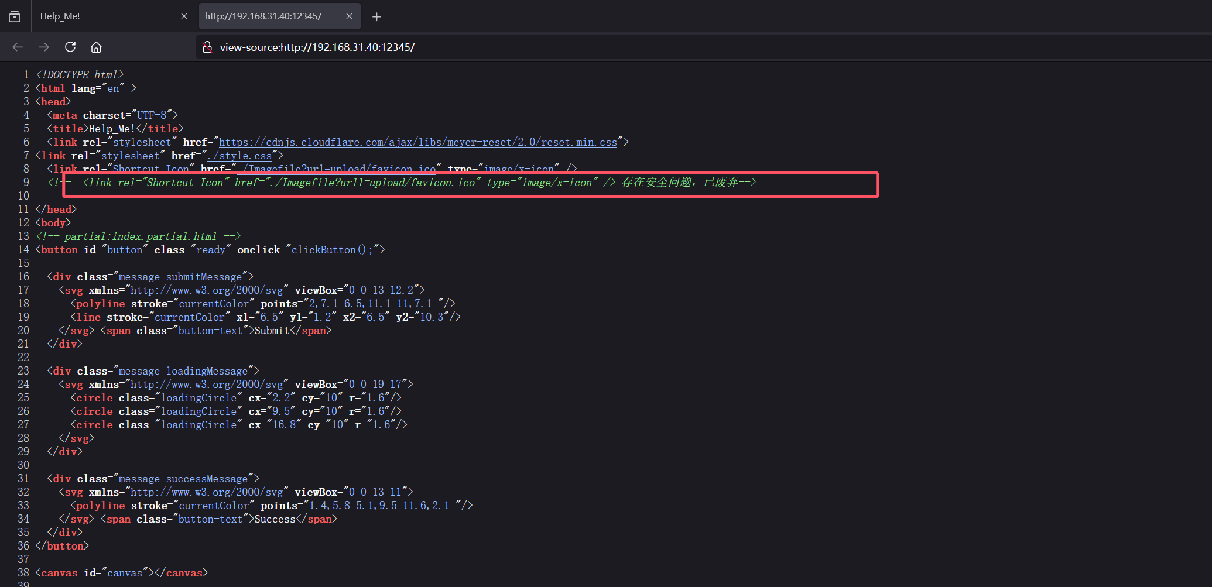
Task: Open the tab overview icon
Action: tap(15, 16)
